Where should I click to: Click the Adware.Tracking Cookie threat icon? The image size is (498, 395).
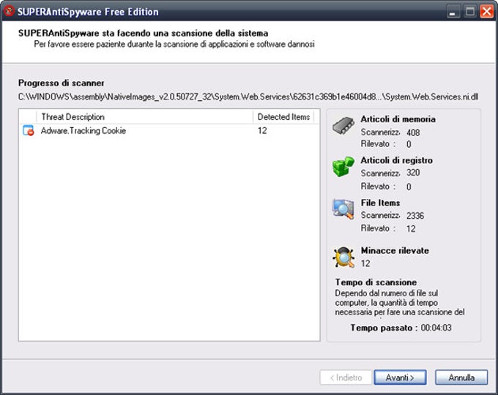tap(29, 130)
